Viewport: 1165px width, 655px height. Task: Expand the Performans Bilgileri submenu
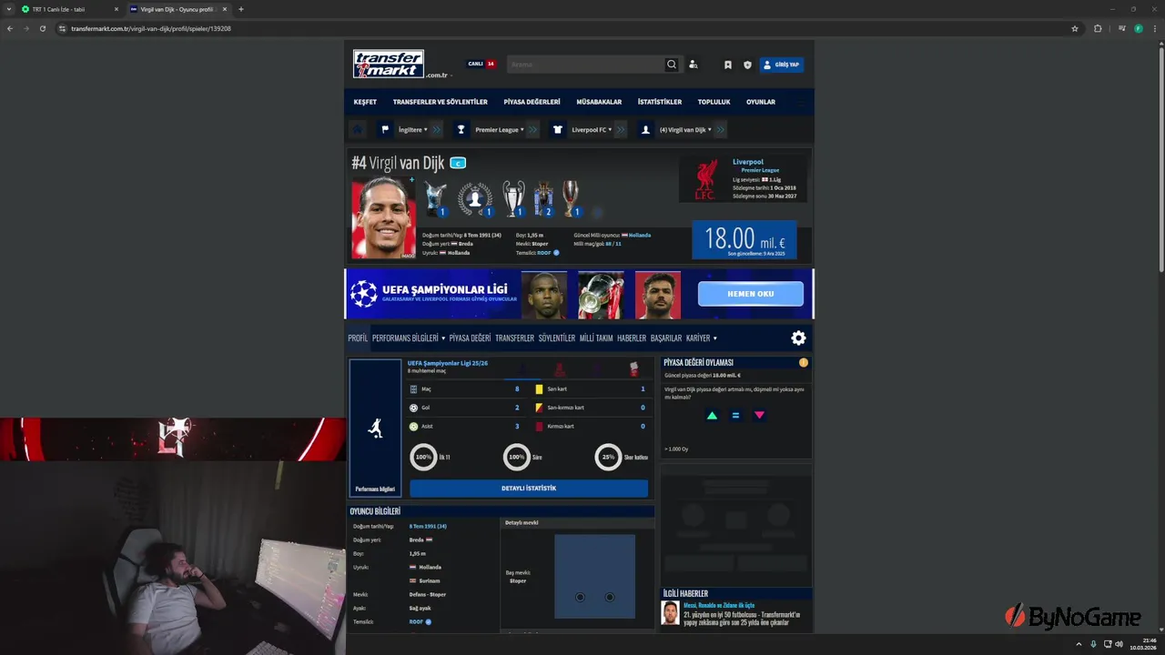[x=409, y=338]
